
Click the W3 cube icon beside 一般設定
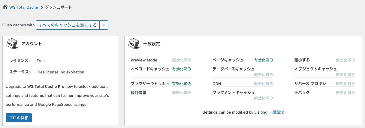click(x=134, y=43)
